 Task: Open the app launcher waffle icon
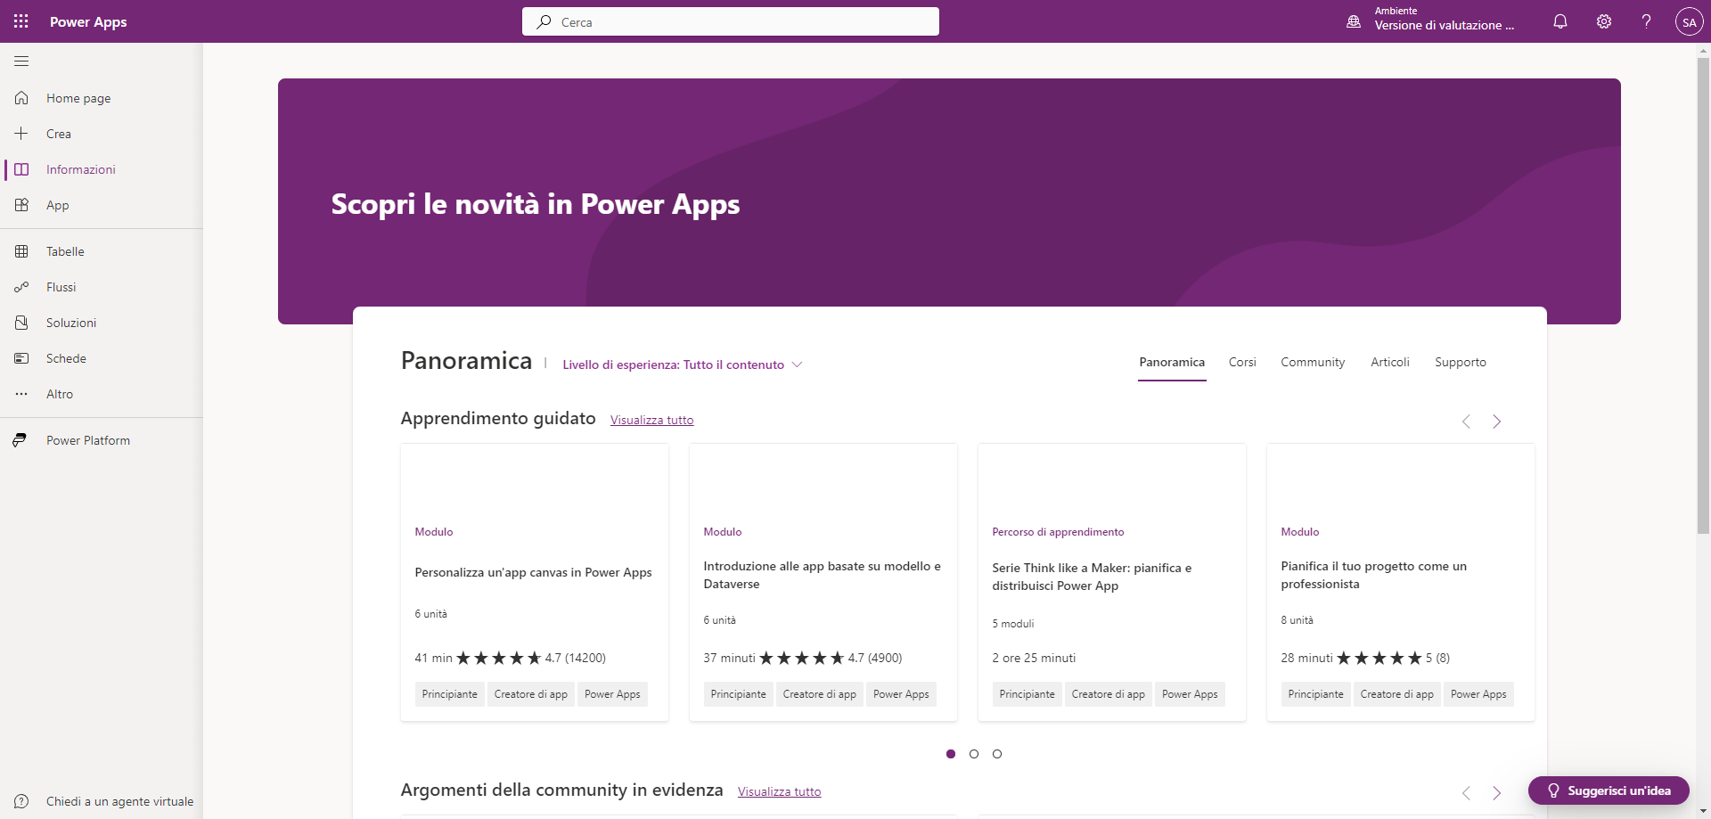click(21, 21)
